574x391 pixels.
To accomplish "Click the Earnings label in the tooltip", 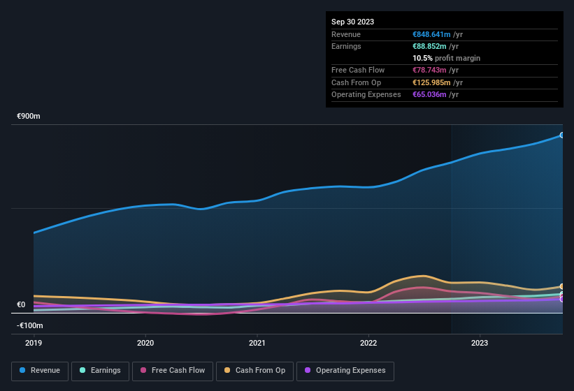I will (346, 46).
